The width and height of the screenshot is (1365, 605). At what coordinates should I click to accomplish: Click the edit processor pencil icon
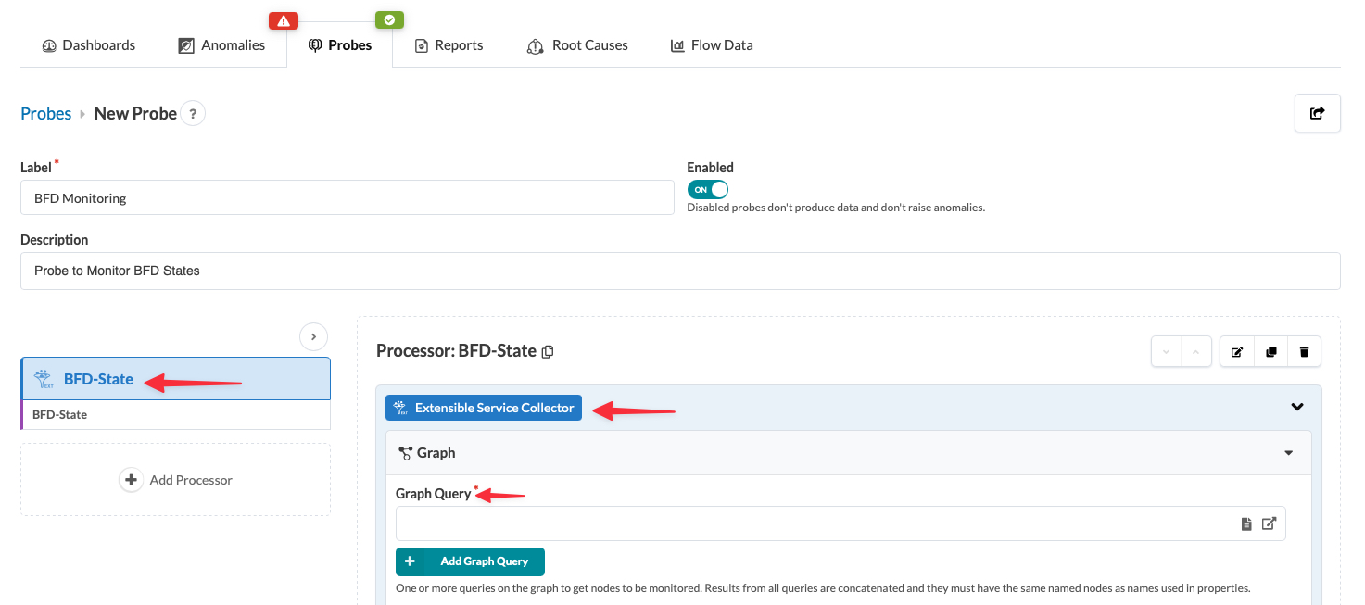(x=1237, y=352)
